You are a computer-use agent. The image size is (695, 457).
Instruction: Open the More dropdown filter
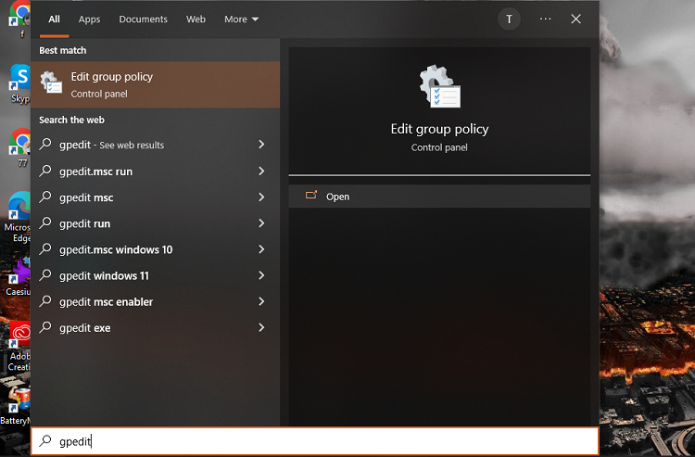(x=241, y=19)
